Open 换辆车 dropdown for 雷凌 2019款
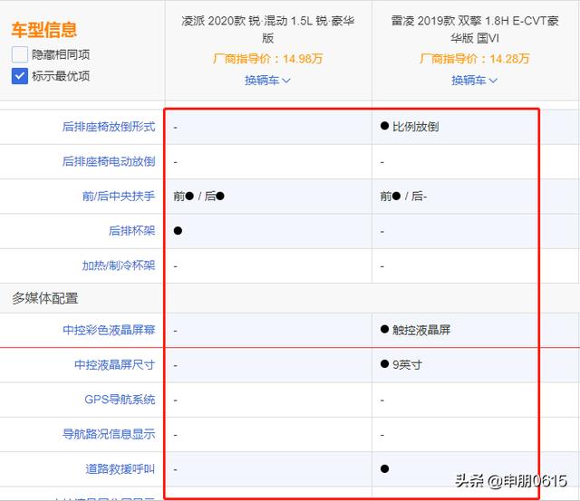The image size is (580, 501). [475, 81]
